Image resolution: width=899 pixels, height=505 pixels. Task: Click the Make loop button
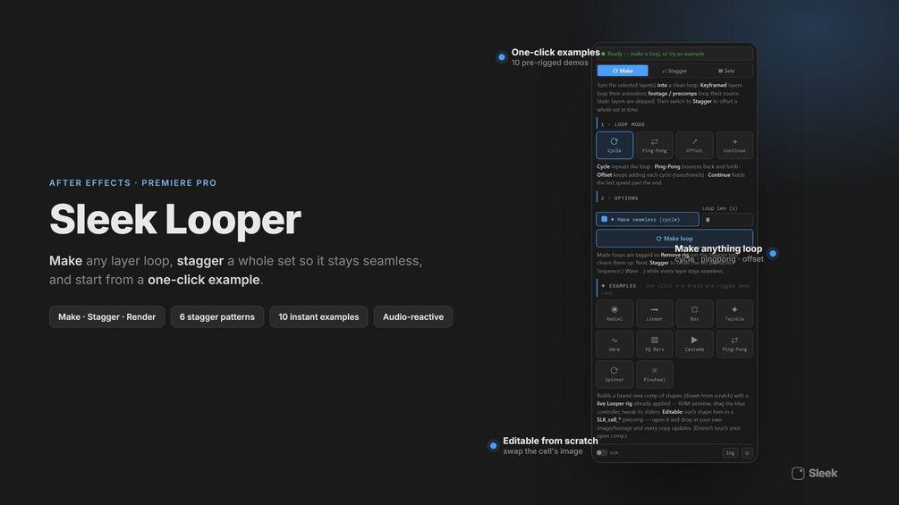pos(674,238)
